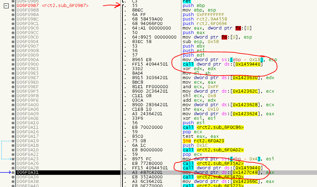Follow call to rct2.sub_6F0C86
This screenshot has height=187, width=317.
point(220,127)
